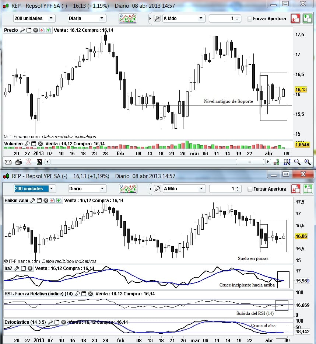316x344 pixels.
Task: Open the data list sheet icon
Action: [x=39, y=162]
